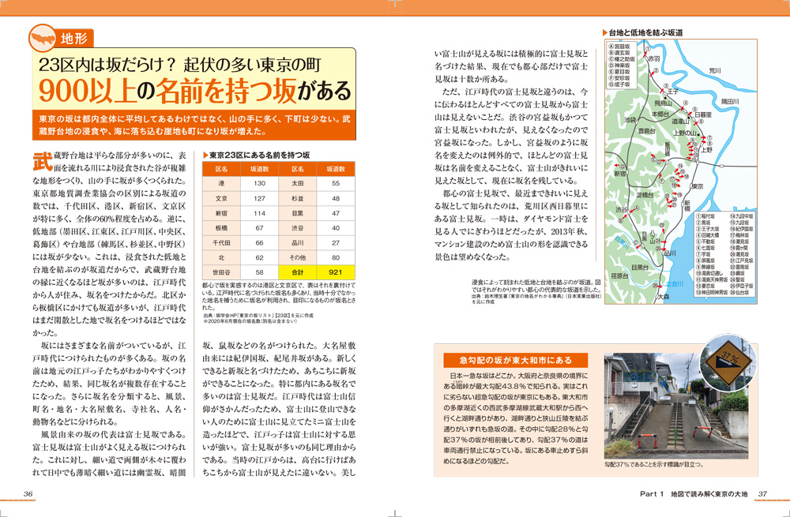Screen dimensions: 790x517
Task: Click the map caption starting 浸食によって刻まれた
Action: pos(536,292)
